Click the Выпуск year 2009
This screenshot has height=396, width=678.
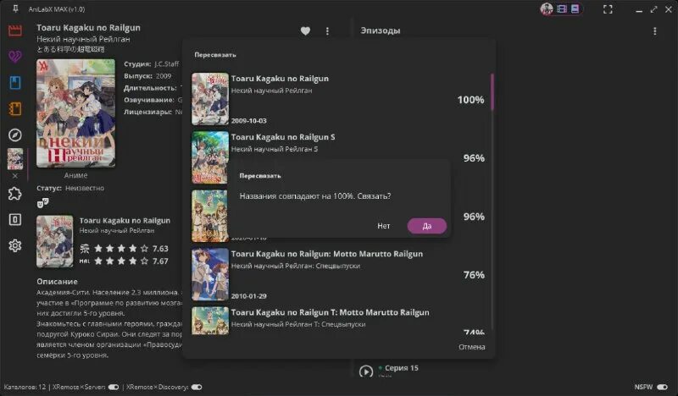[164, 75]
